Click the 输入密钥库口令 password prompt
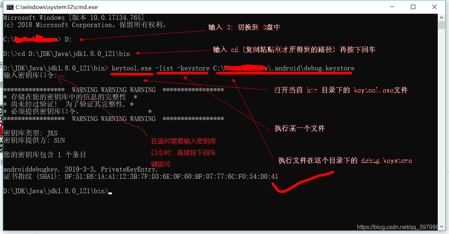 tap(30, 75)
